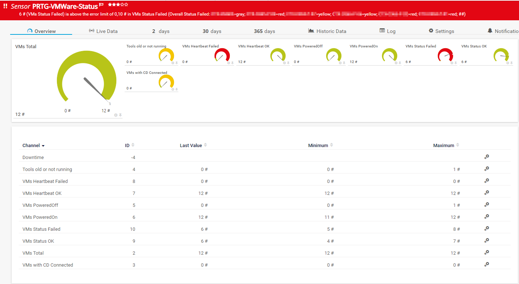Sort by the Last Value column arrows
This screenshot has width=519, height=284.
205,145
